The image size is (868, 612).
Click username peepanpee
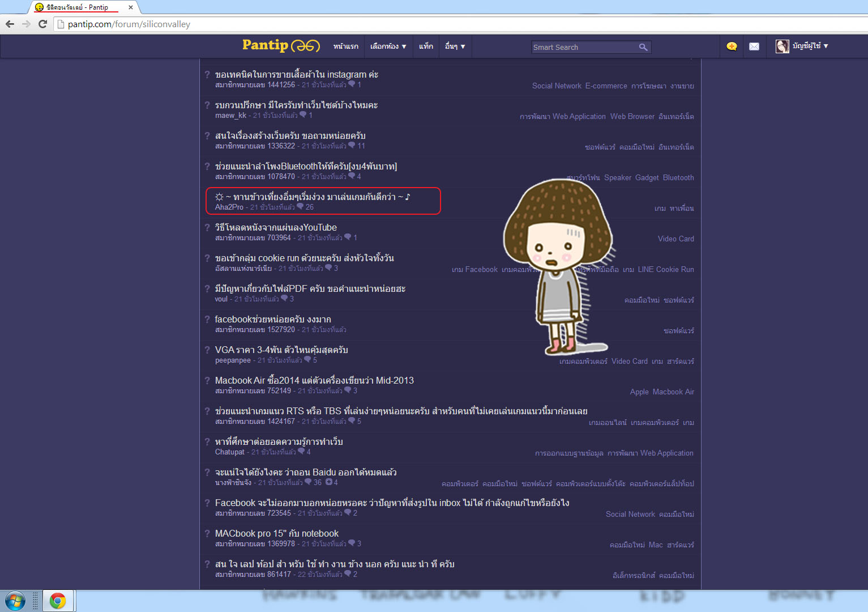(x=233, y=360)
